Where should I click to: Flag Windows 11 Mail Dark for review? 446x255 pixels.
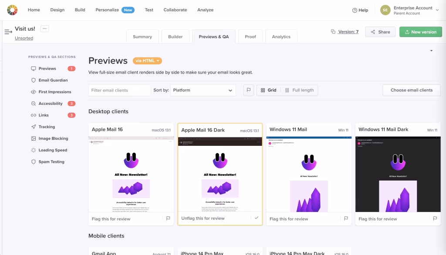435,218
